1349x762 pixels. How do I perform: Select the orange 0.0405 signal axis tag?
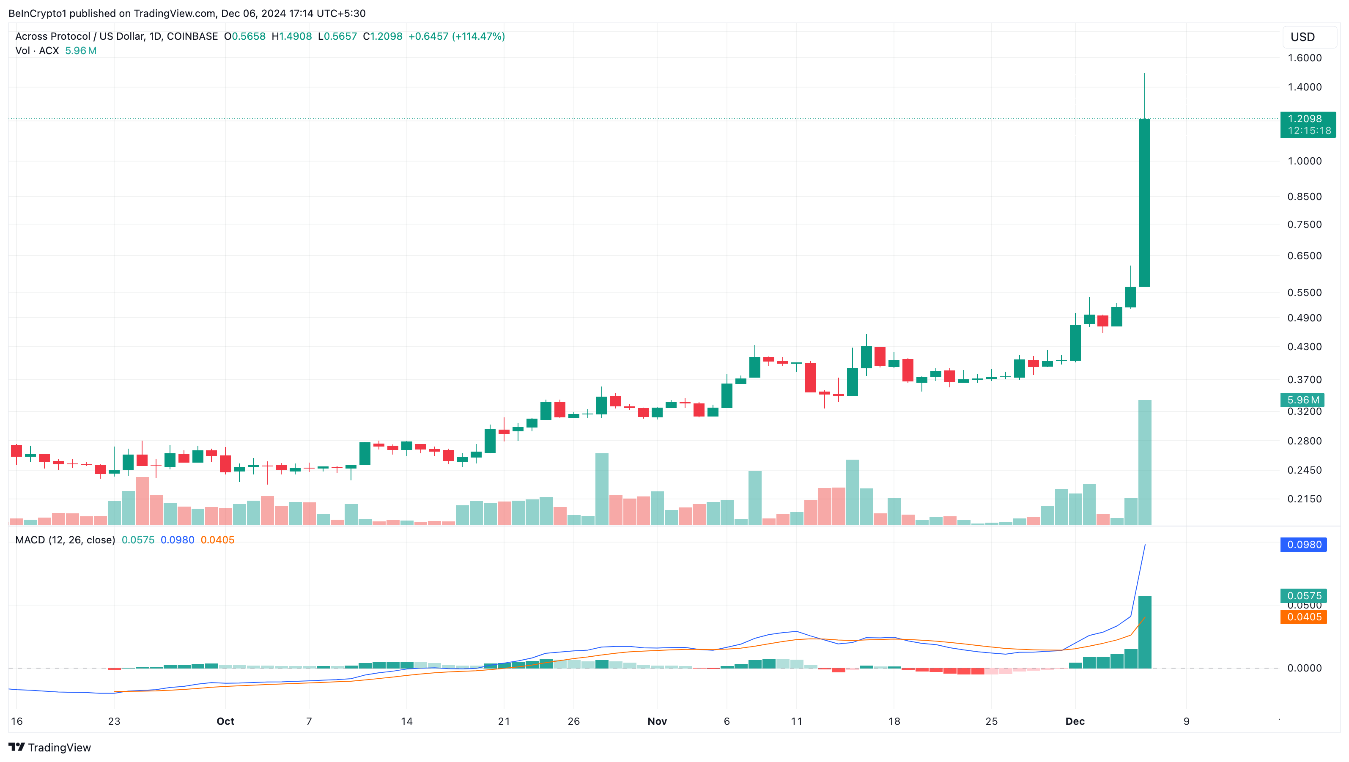(1303, 617)
